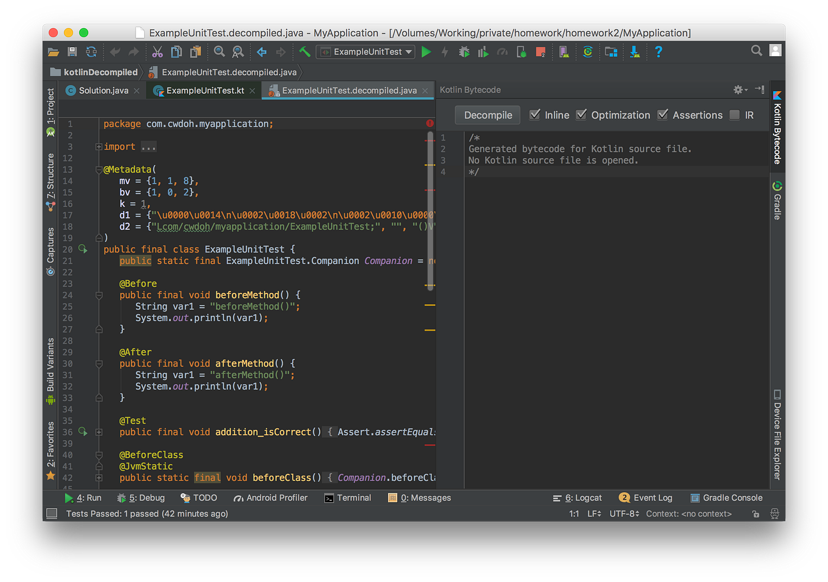Viewport: 828px width, 582px height.
Task: Enable the IR checkbox
Action: [x=735, y=115]
